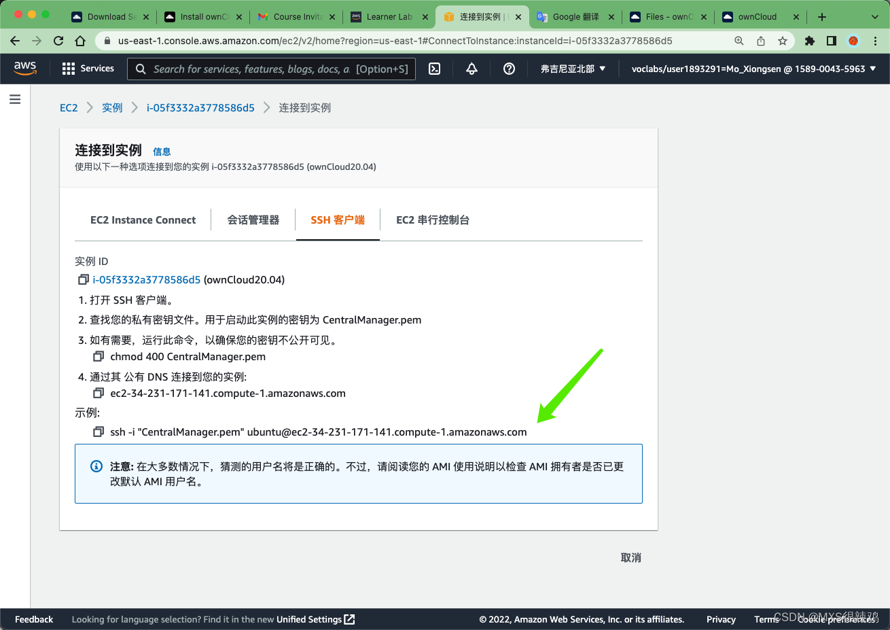Switch to the 会话管理器 tab
Viewport: 890px width, 630px height.
pyautogui.click(x=253, y=220)
